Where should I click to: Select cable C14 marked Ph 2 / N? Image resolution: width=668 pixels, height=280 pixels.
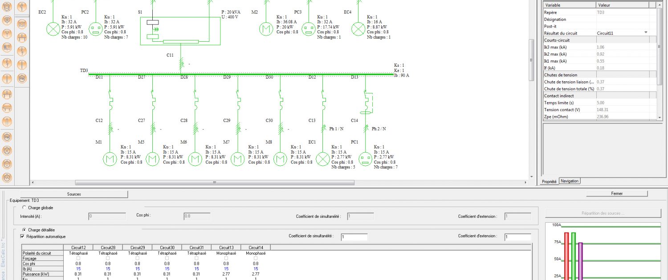point(365,129)
